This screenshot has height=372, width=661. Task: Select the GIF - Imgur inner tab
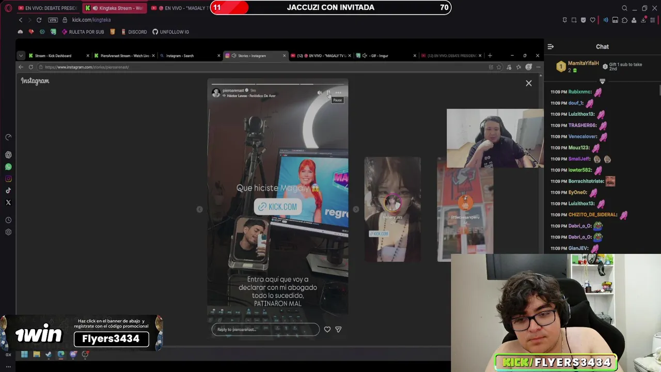point(386,56)
